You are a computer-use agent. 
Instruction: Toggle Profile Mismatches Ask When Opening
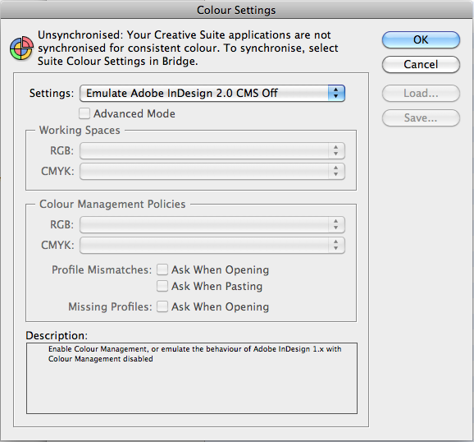pyautogui.click(x=162, y=269)
